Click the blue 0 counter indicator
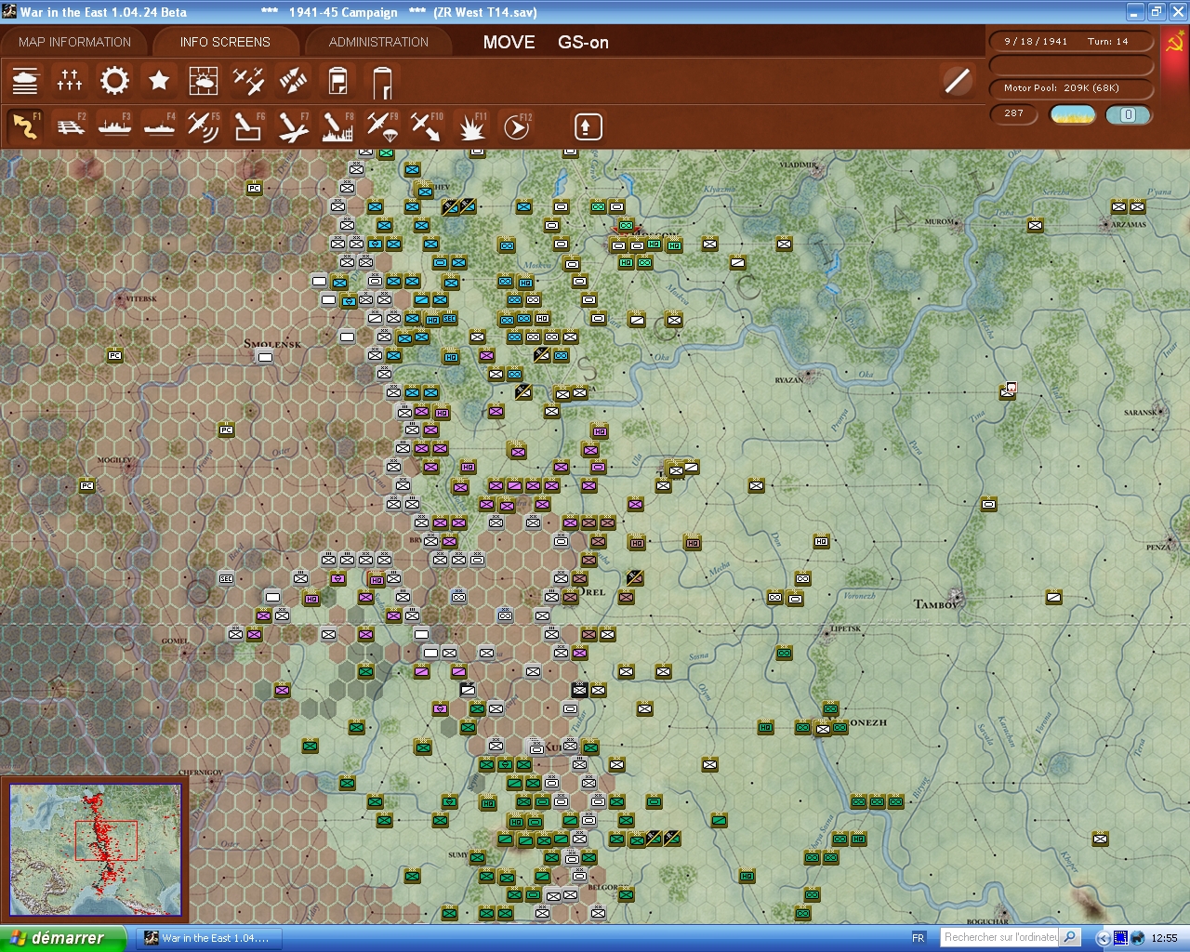The image size is (1190, 952). [1128, 114]
